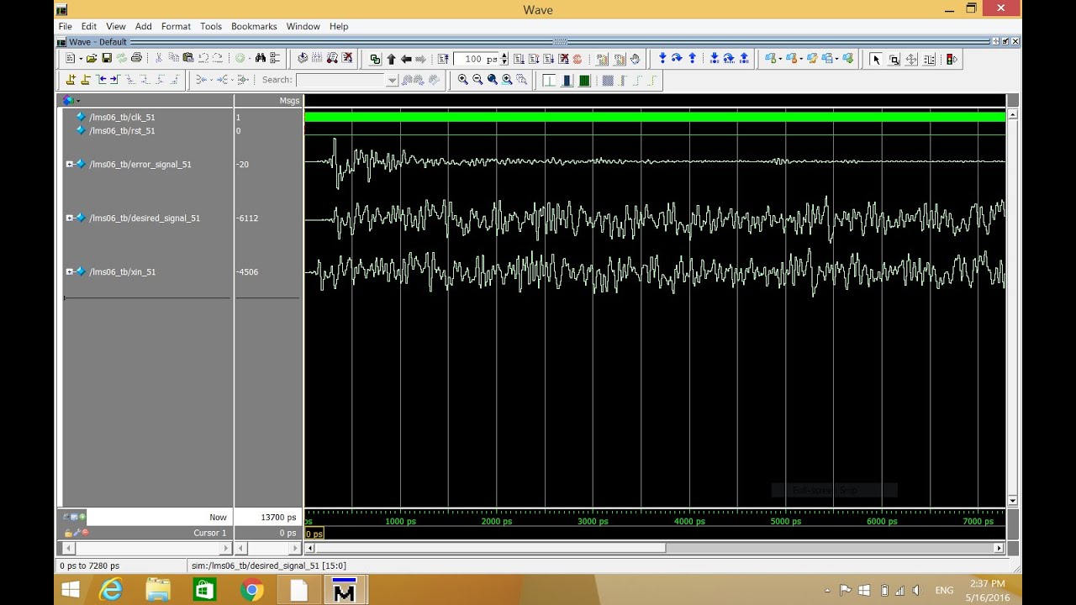This screenshot has width=1076, height=605.
Task: Open the Tools menu
Action: [x=211, y=26]
